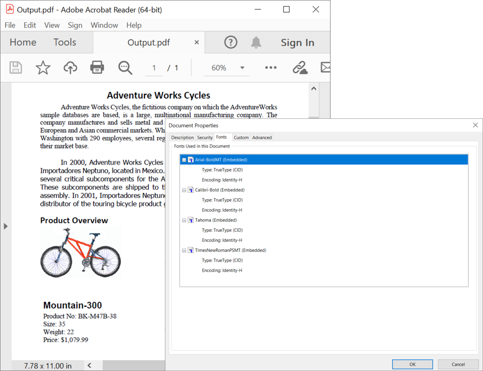Viewport: 483px width, 371px height.
Task: Edit the page number field
Action: (154, 67)
